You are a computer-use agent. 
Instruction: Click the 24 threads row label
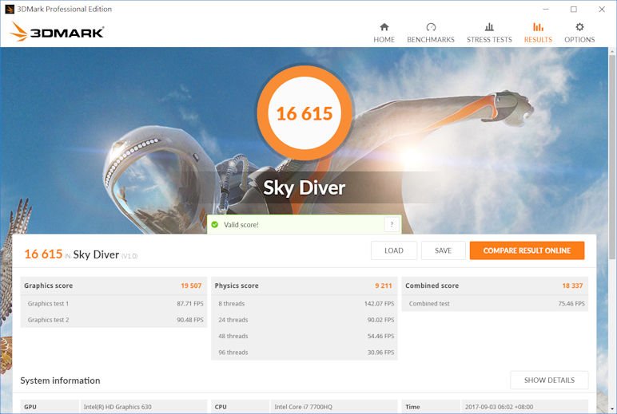[233, 320]
